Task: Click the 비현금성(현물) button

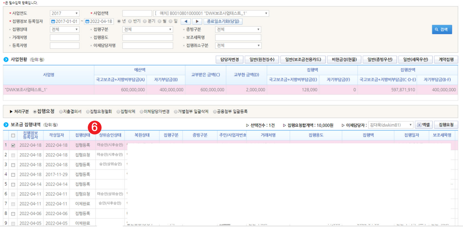Action: click(x=344, y=59)
